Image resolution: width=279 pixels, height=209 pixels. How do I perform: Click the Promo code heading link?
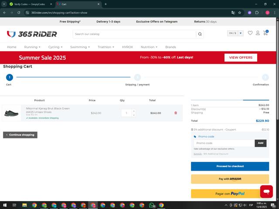coord(206,136)
